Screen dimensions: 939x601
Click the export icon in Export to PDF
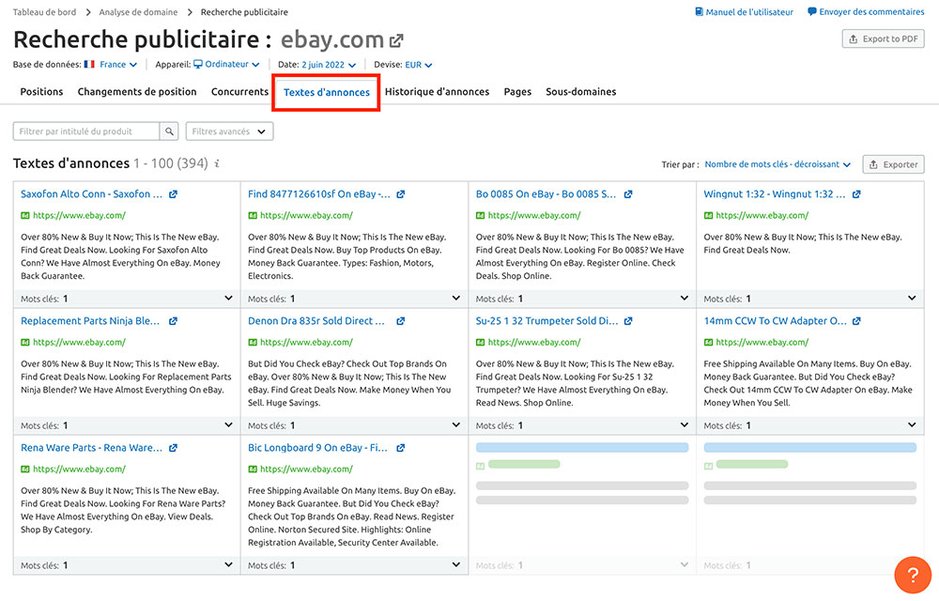pyautogui.click(x=854, y=39)
